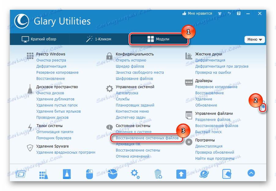Switch to Краткий обзор tab
The width and height of the screenshot is (276, 191).
[39, 39]
